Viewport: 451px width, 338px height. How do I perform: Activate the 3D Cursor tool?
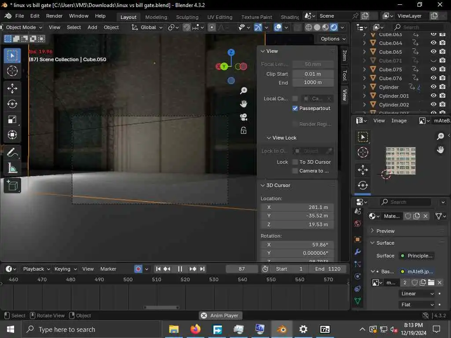click(12, 71)
